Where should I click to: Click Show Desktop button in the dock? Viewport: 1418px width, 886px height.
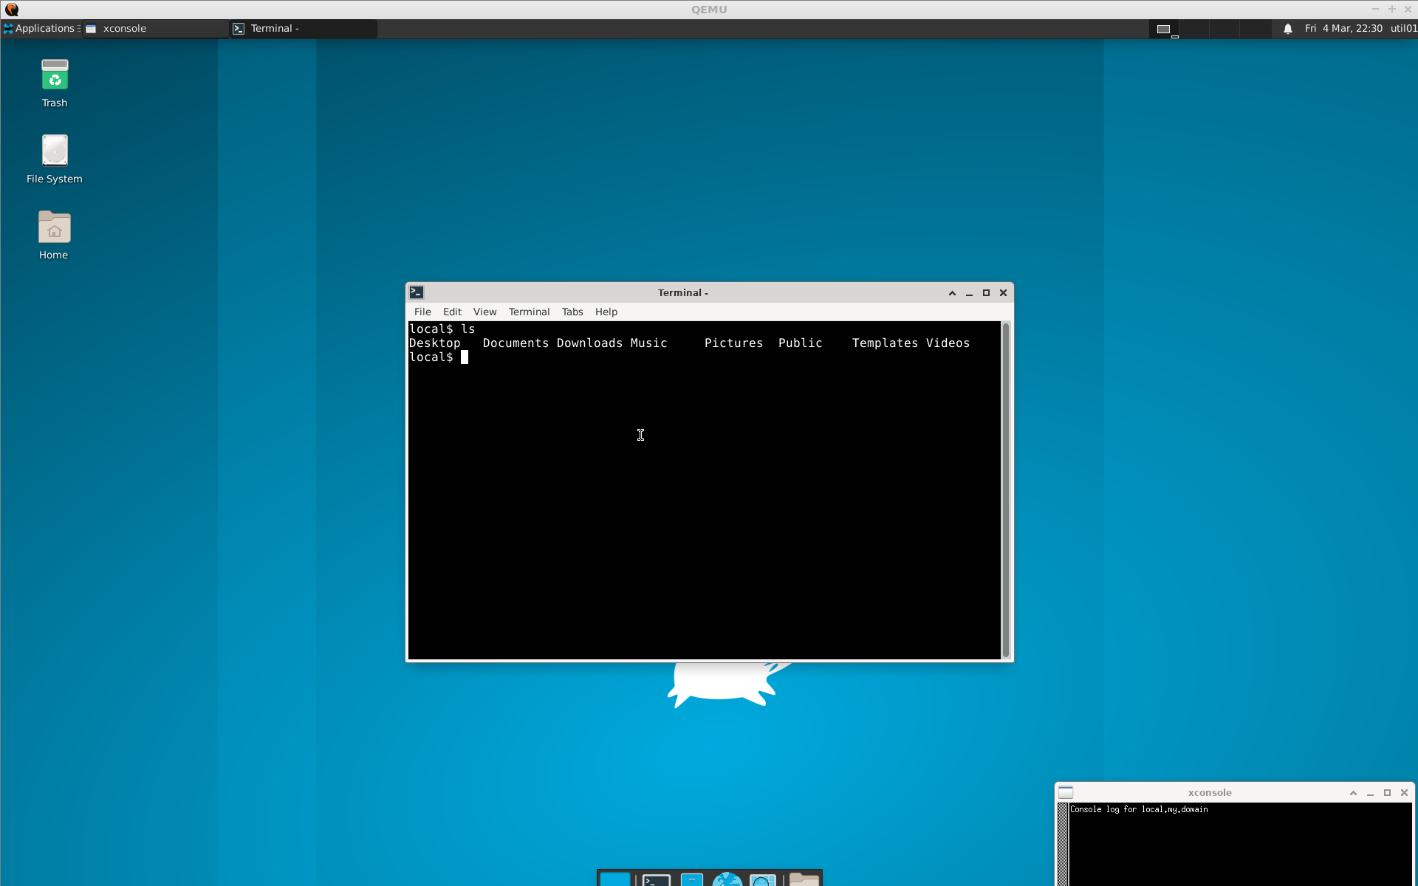615,879
